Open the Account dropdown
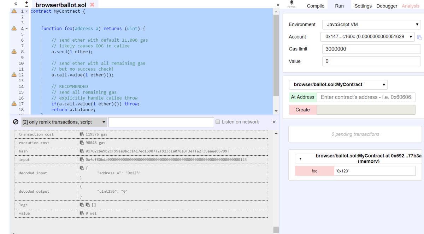This screenshot has height=234, width=424. 367,37
